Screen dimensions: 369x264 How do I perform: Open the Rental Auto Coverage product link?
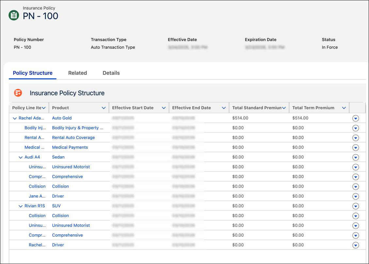tap(73, 137)
